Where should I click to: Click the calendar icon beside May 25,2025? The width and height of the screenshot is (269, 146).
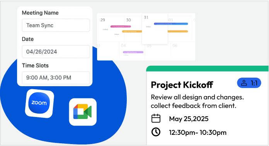156,119
